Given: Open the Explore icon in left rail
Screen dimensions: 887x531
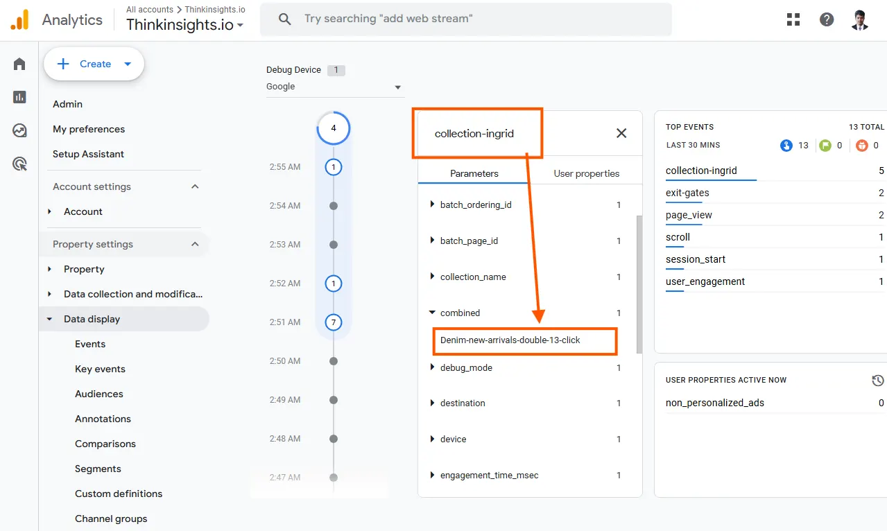Looking at the screenshot, I should point(19,130).
